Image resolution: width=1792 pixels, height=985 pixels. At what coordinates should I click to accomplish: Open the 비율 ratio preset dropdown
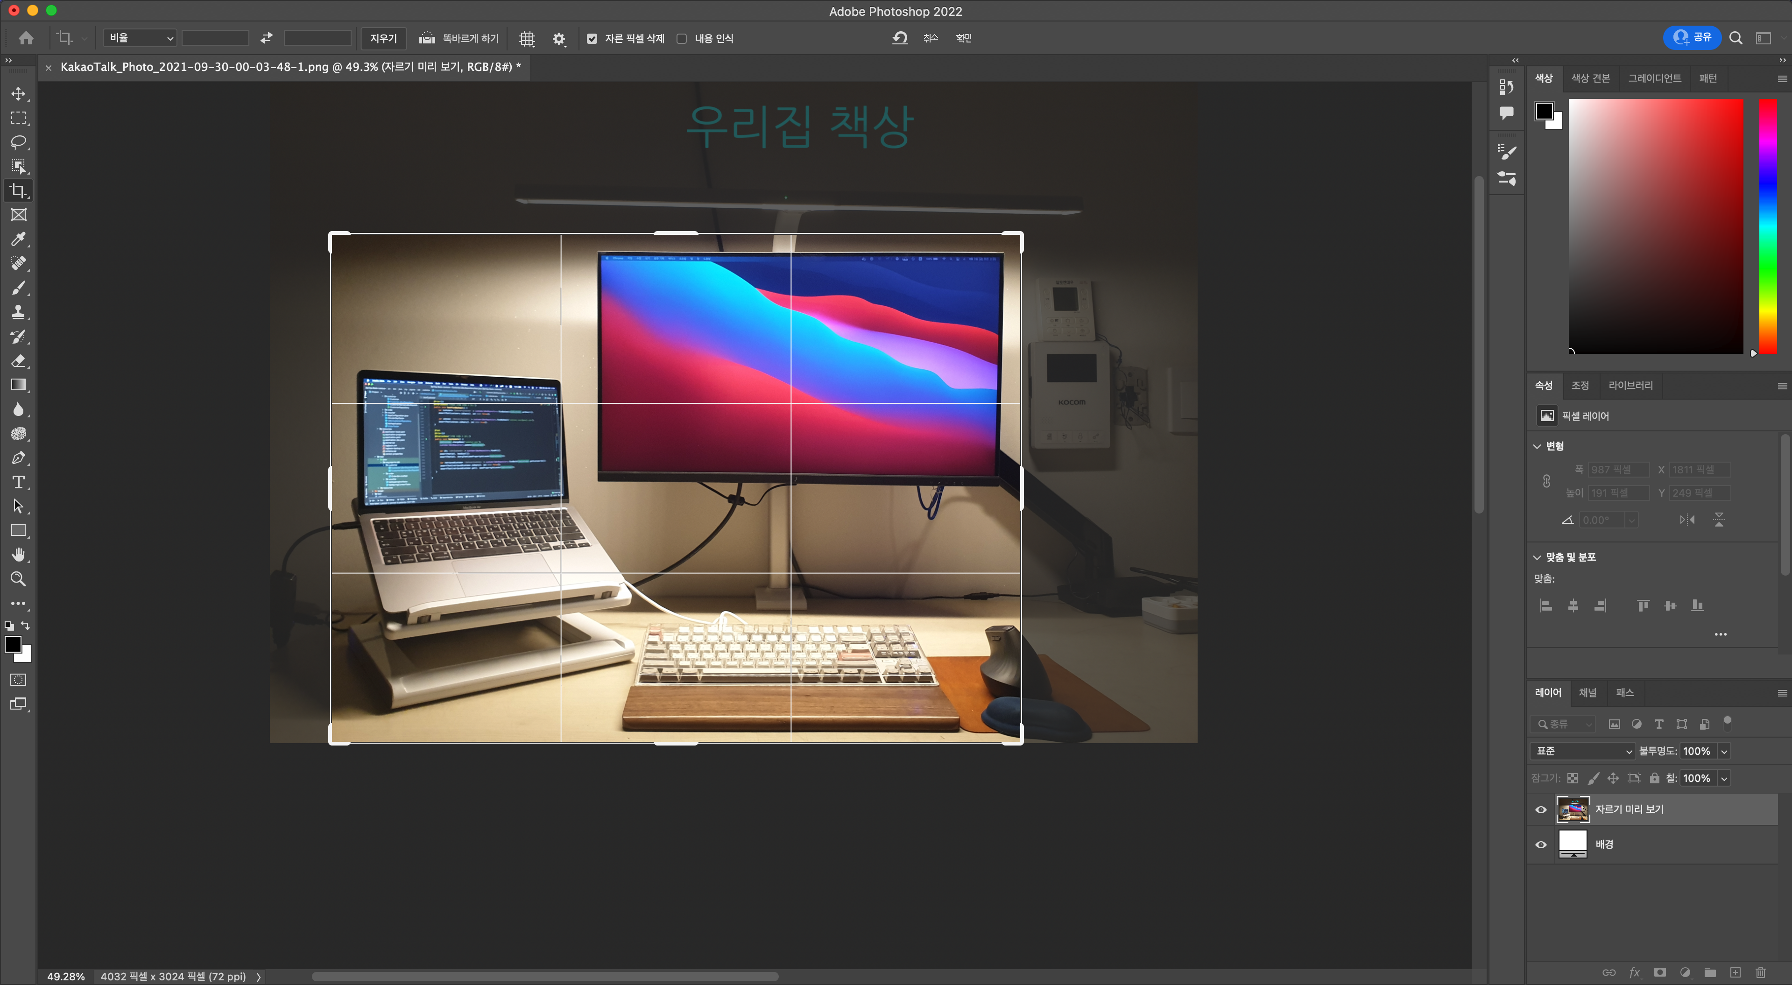(x=140, y=38)
